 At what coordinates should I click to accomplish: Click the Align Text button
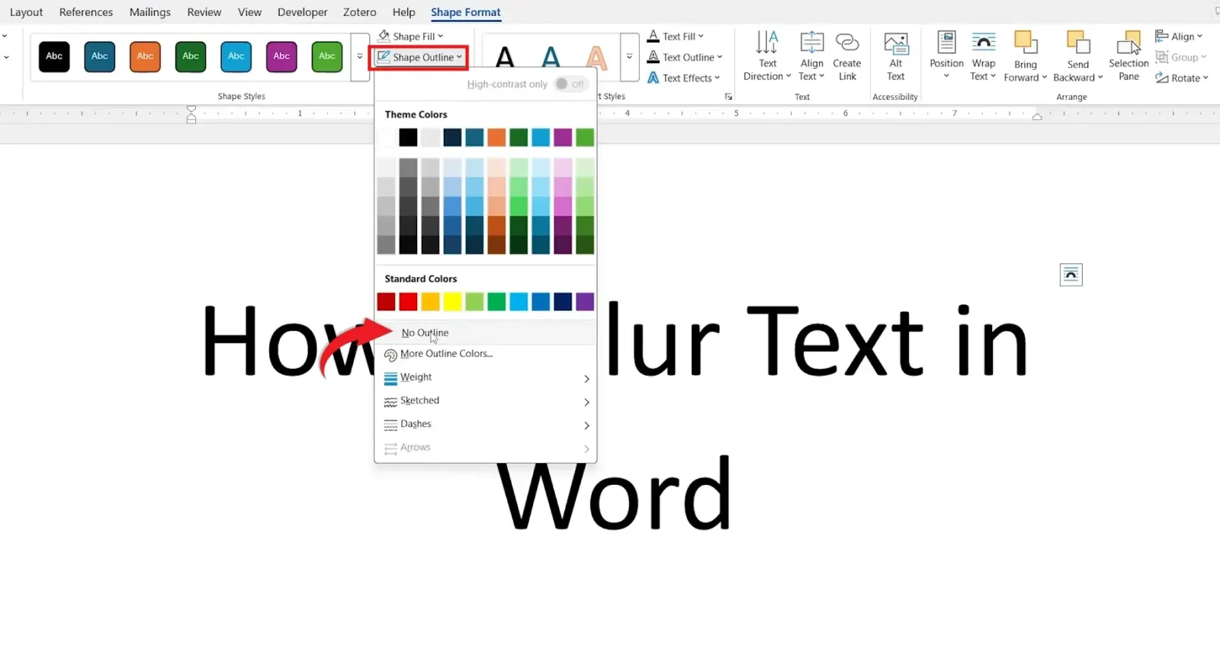(x=811, y=56)
